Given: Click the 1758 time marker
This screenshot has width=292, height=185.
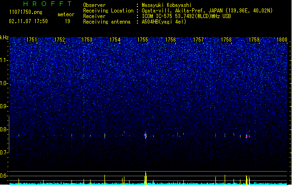Looking at the screenshot, I should pyautogui.click(x=226, y=40).
